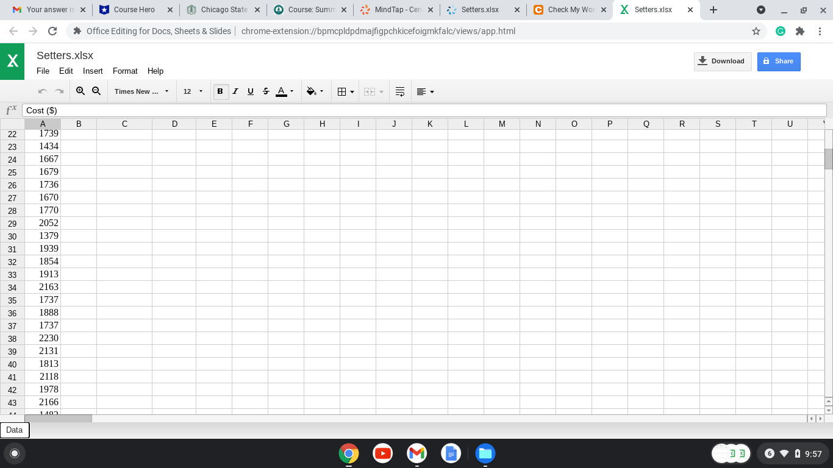Open Gmail from the shelf

417,453
